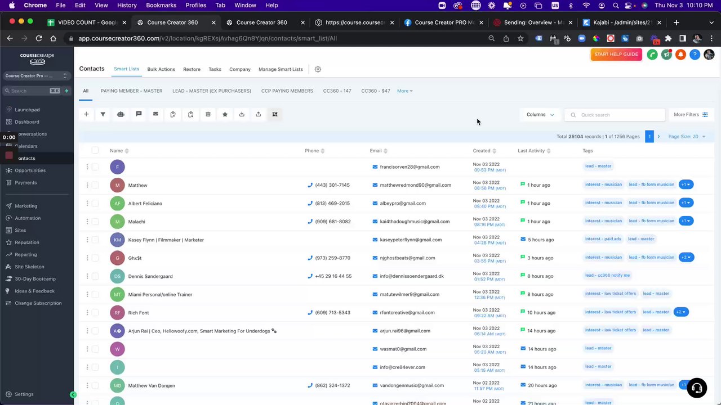721x405 pixels.
Task: Click the Quick search field
Action: (x=615, y=115)
